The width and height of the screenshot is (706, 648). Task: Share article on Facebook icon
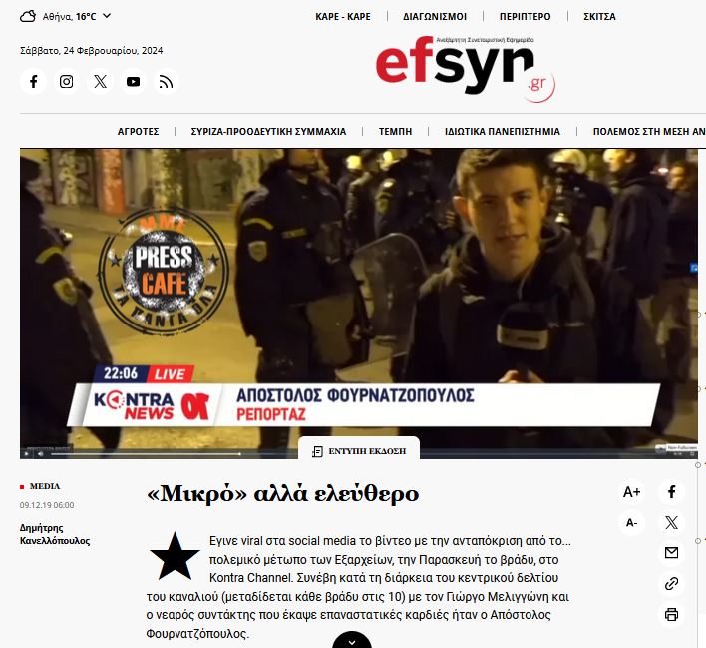pyautogui.click(x=671, y=492)
